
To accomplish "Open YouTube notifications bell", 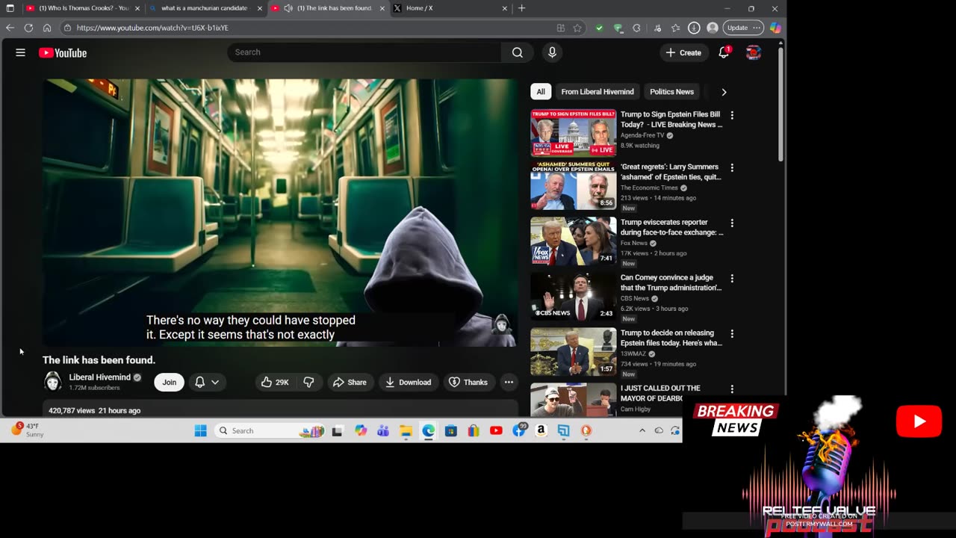I will coord(724,52).
